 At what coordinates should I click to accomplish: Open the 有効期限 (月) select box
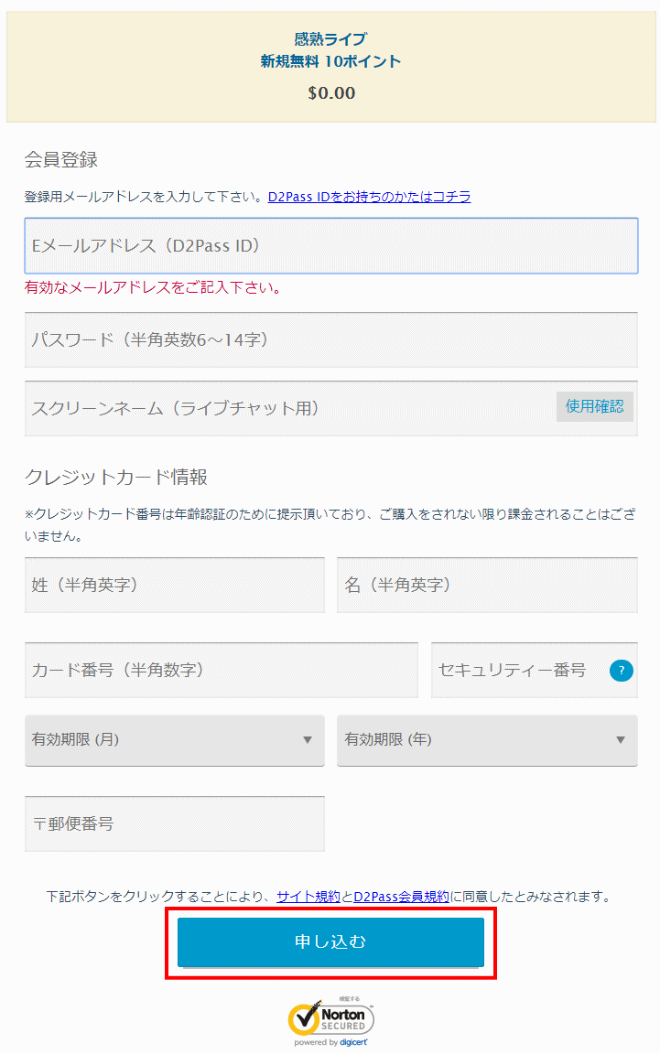point(165,740)
